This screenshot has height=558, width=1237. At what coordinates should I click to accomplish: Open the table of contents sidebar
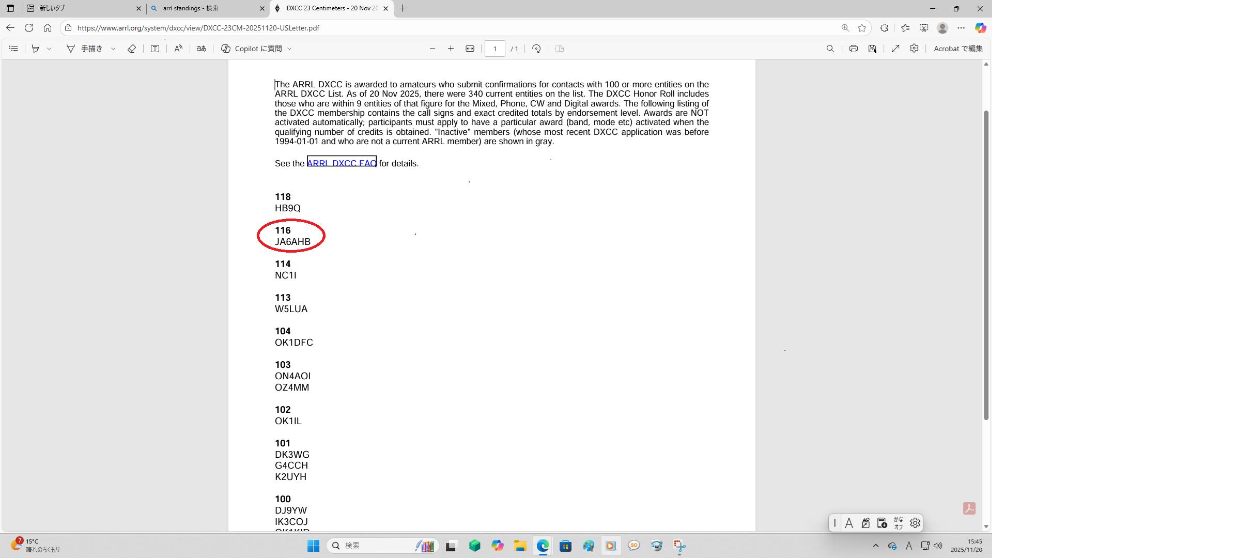pos(14,49)
